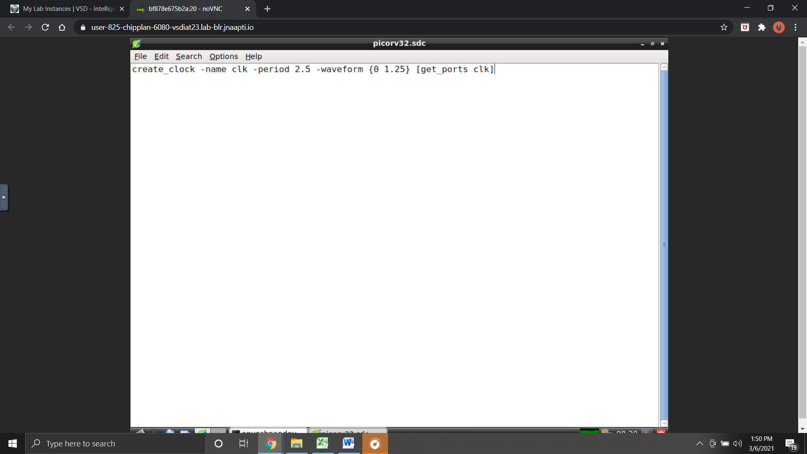Toggle the bookmark star for this page
The width and height of the screenshot is (807, 454).
[x=724, y=27]
